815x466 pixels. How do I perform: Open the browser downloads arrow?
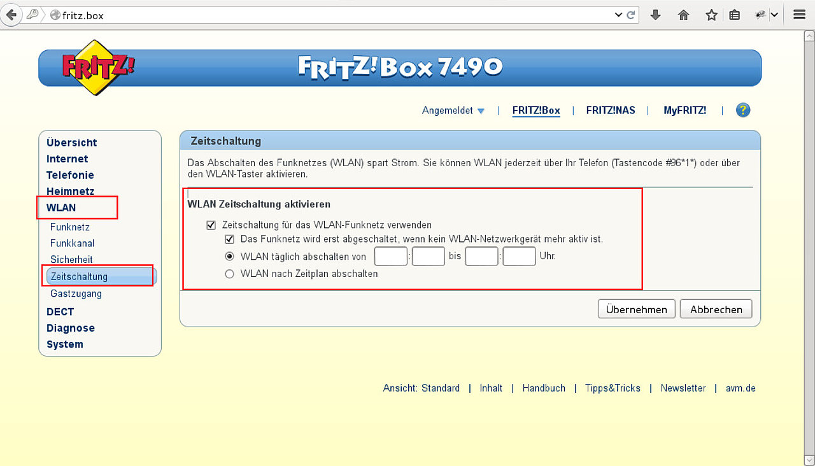pos(655,15)
